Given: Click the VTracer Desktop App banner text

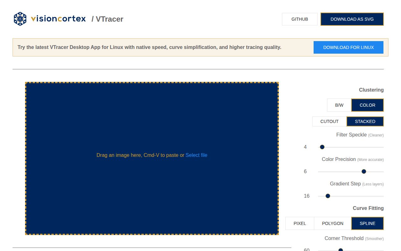Looking at the screenshot, I should click(x=149, y=47).
